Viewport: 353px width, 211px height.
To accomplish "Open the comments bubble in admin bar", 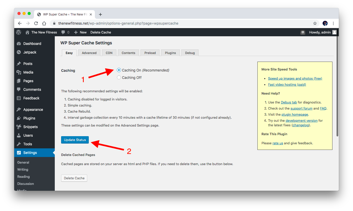I will pyautogui.click(x=63, y=32).
